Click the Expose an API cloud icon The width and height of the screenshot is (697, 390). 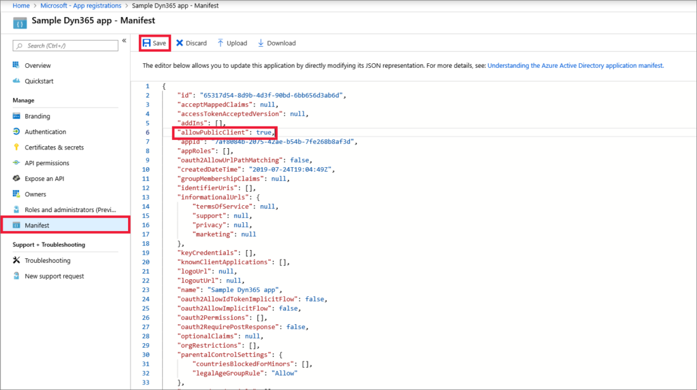(x=16, y=179)
